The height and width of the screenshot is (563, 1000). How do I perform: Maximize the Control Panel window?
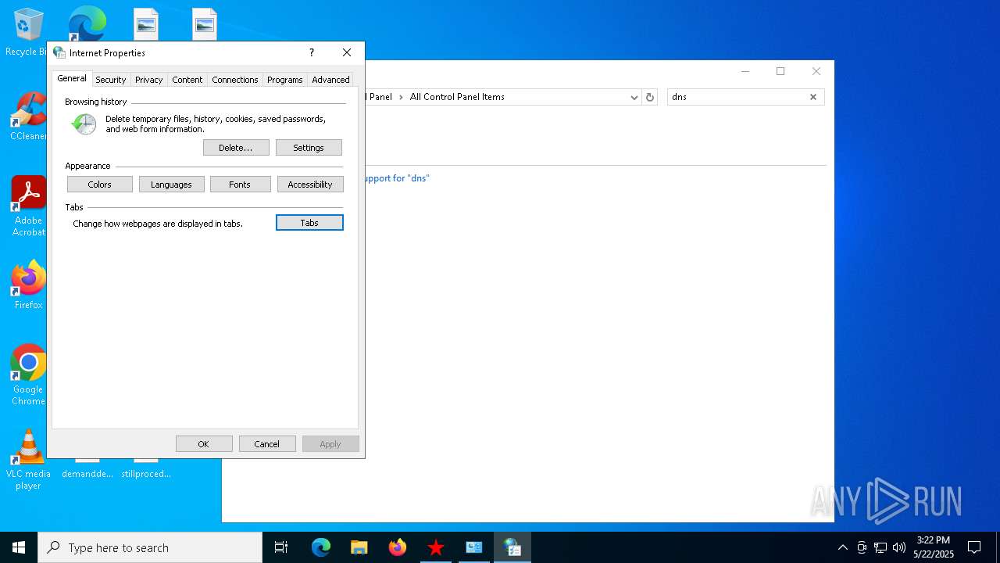pyautogui.click(x=780, y=71)
